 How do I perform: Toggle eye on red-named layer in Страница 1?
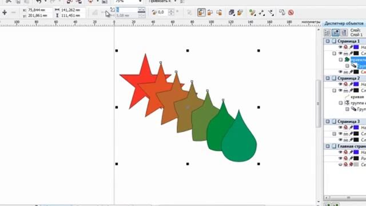coord(340,72)
